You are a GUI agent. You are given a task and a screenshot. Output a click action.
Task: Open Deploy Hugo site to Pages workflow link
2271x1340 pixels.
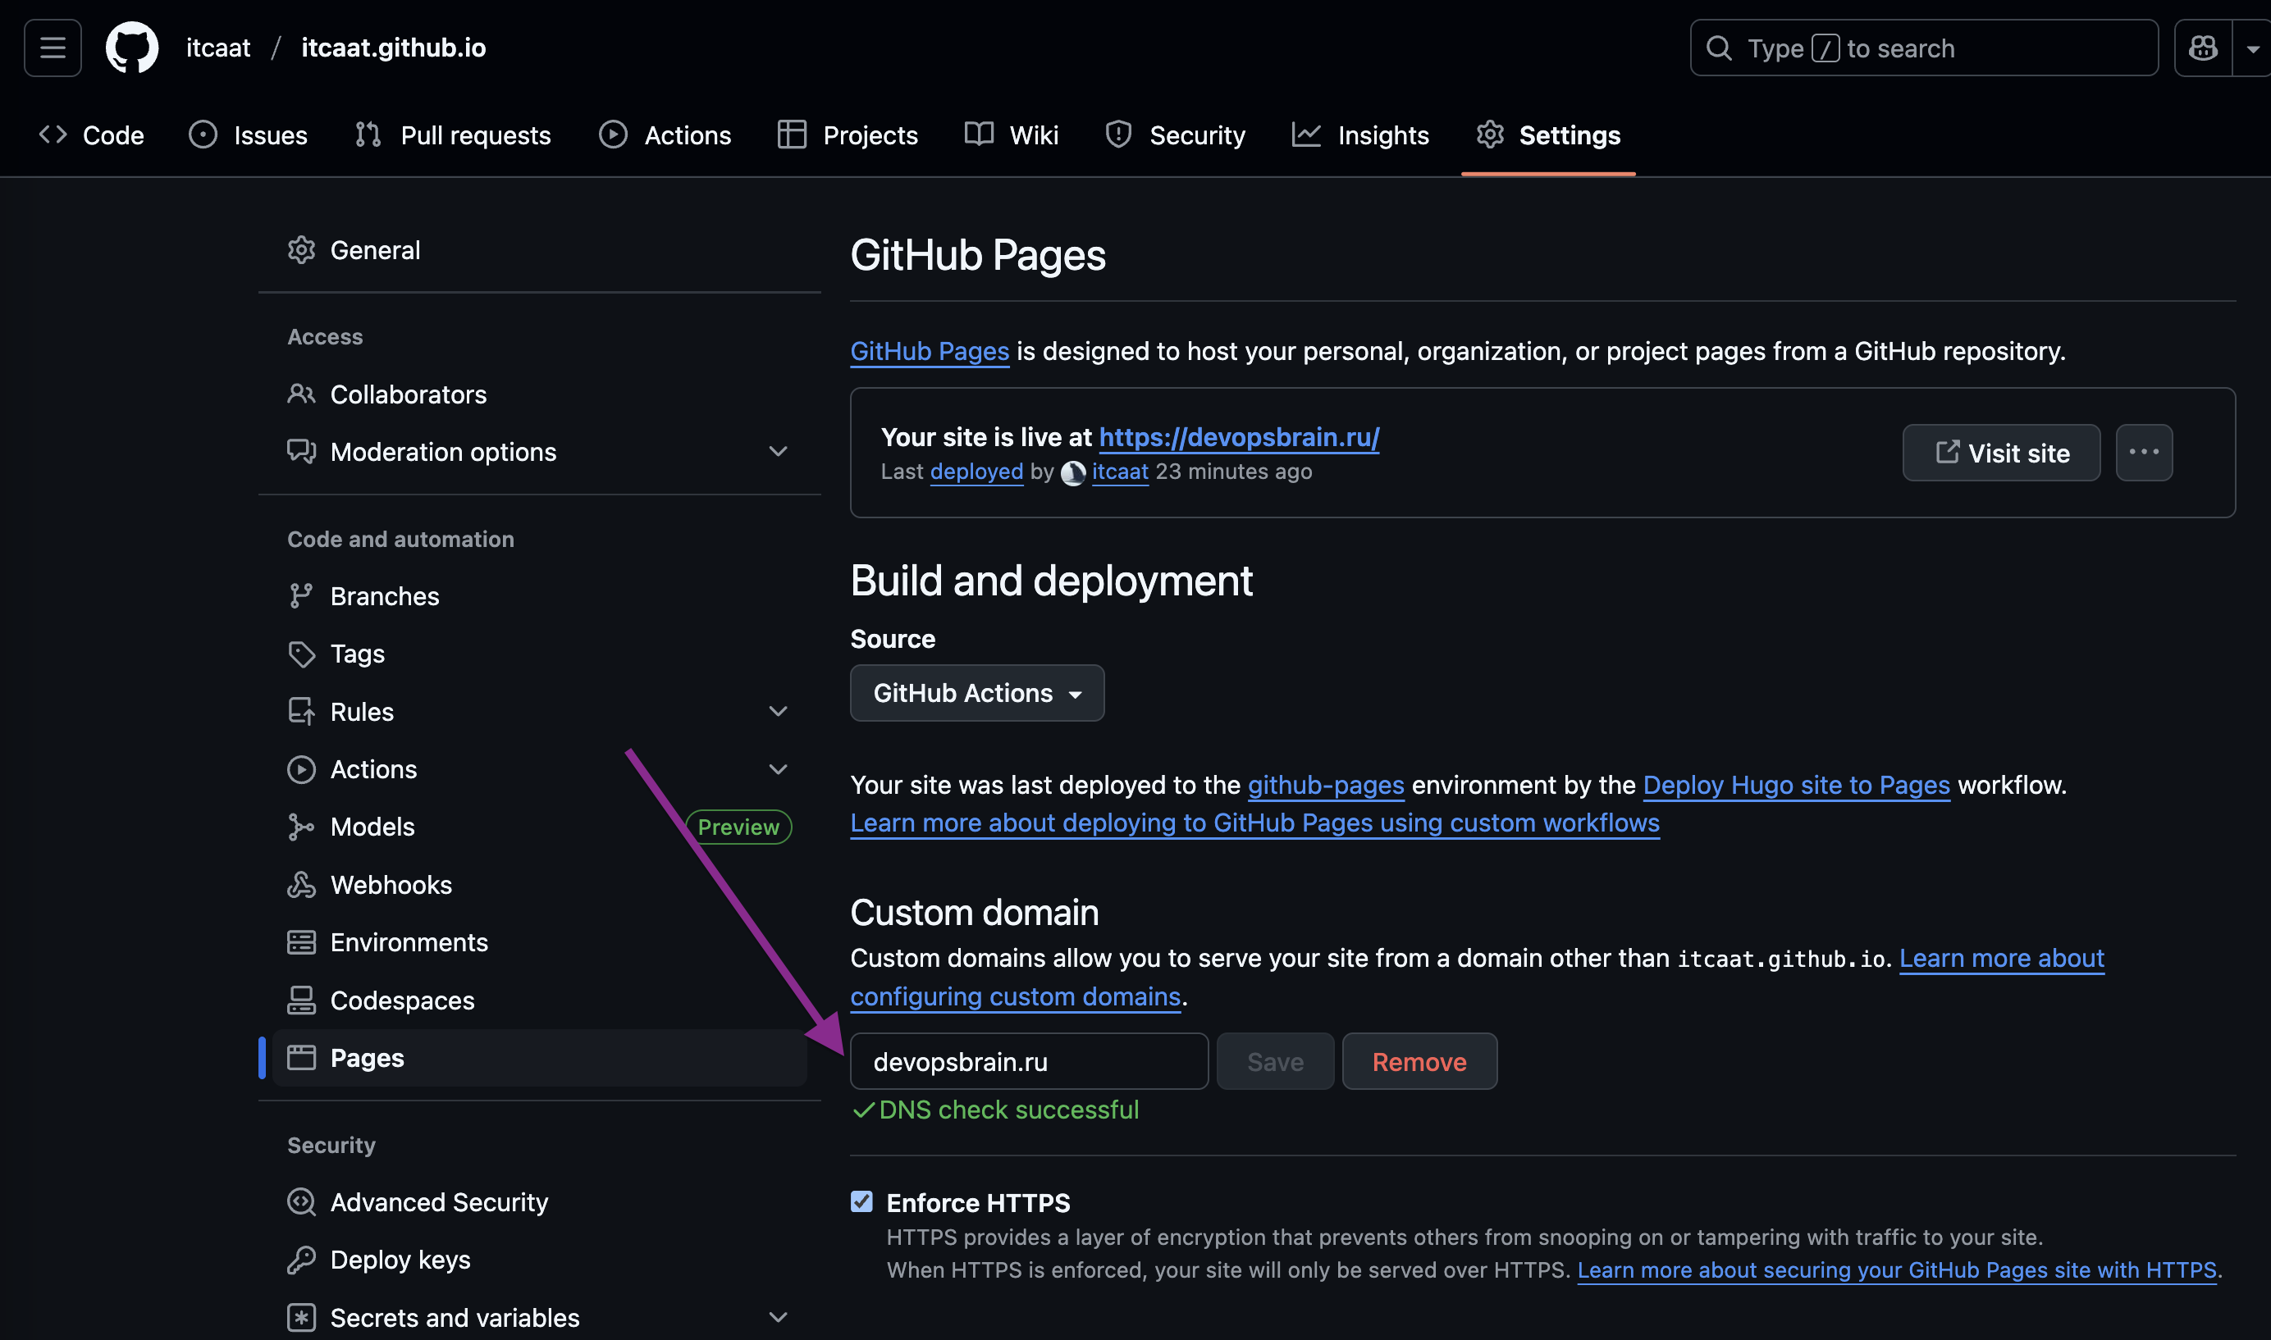[x=1796, y=785]
